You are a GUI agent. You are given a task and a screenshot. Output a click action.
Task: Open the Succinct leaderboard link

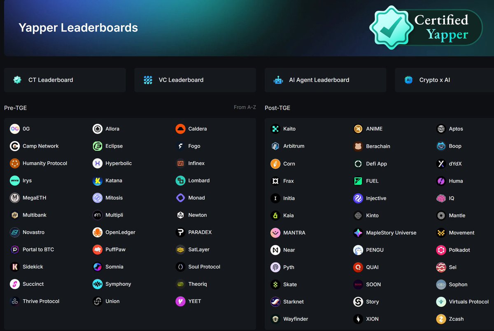[27, 284]
